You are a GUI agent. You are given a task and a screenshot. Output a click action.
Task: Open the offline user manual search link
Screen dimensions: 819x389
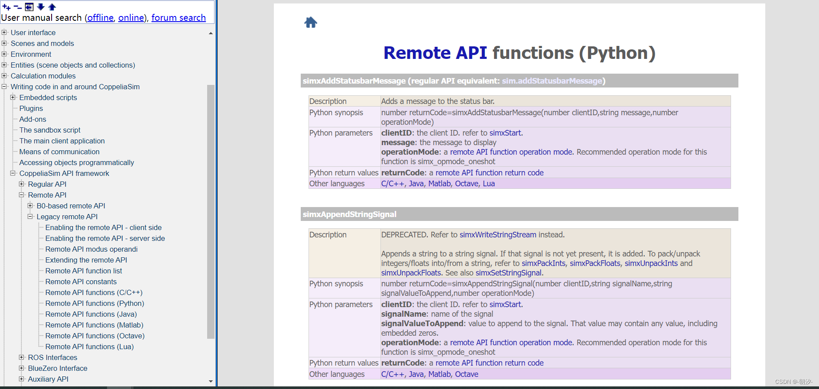coord(100,18)
